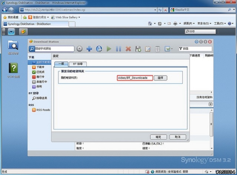Click the globe add-URL download icon
Viewport: 237px width, 175px height.
[x=99, y=49]
